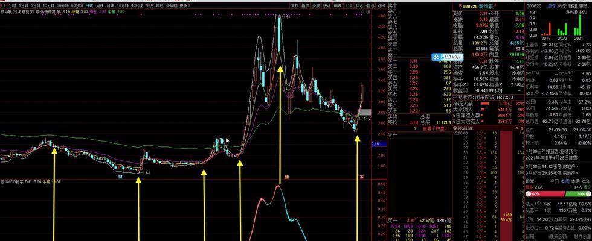
Task: Click the 榜 marker below the price peak
Action: point(287,176)
